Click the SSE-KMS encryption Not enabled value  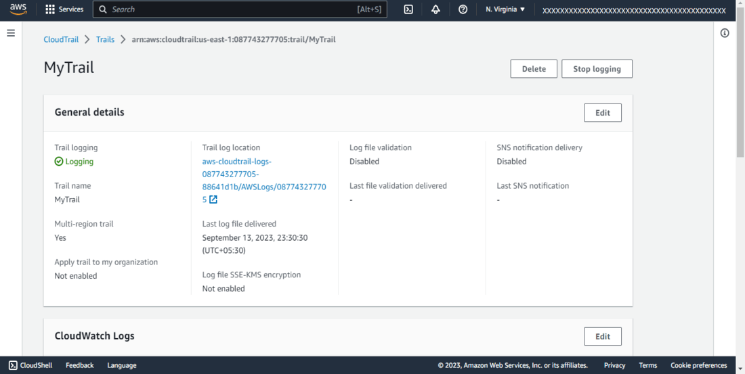click(x=223, y=289)
